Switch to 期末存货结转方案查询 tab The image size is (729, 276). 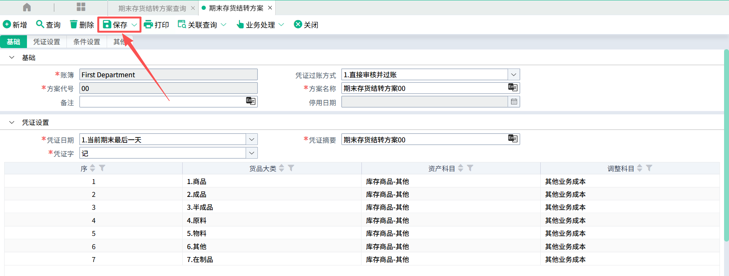pos(152,8)
